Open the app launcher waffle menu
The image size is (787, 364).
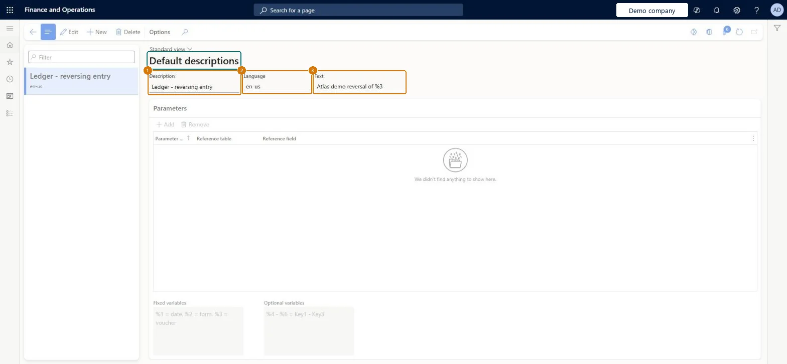(10, 10)
